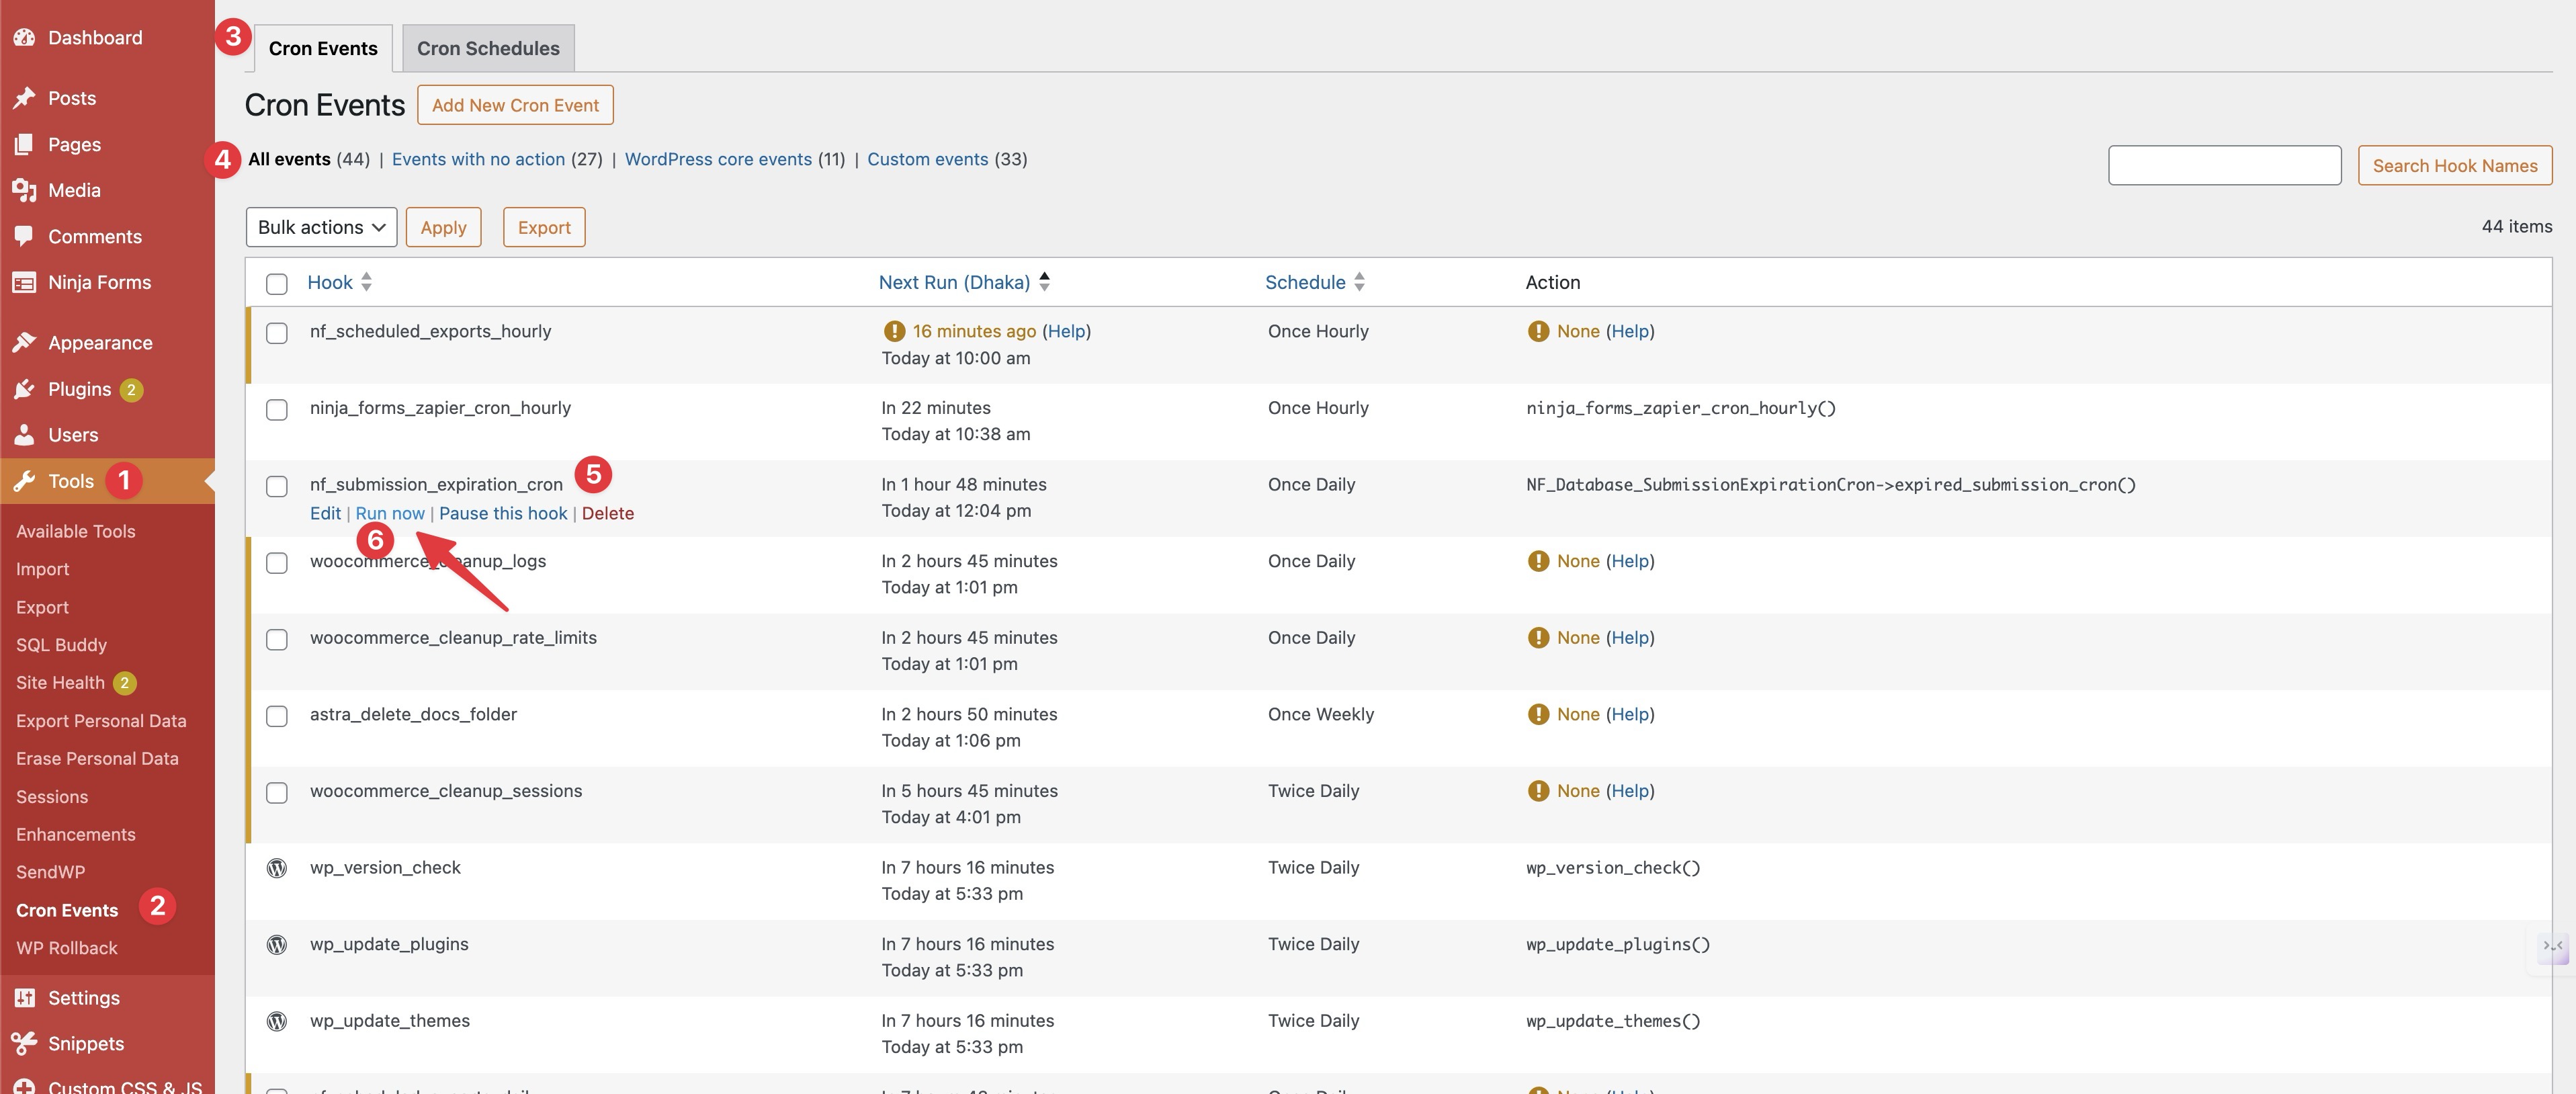The image size is (2576, 1094).
Task: Open Sessions submenu item
Action: (x=52, y=797)
